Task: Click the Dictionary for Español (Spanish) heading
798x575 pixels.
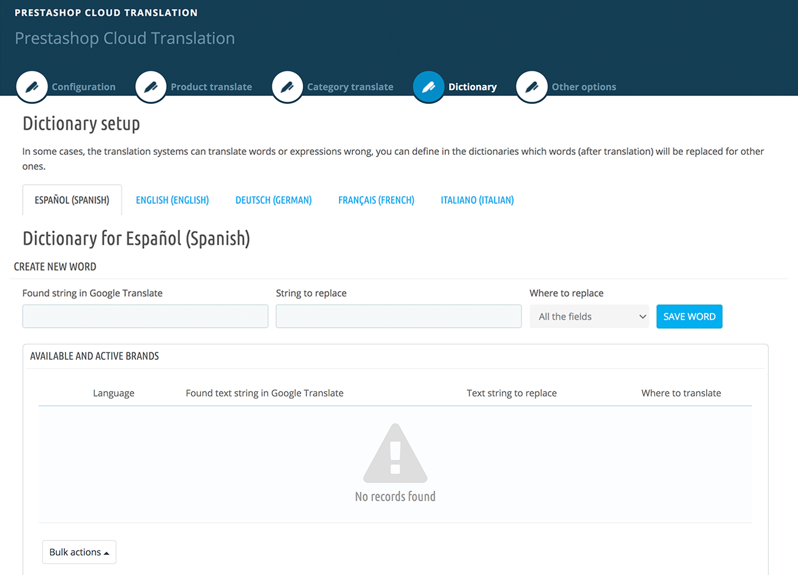Action: (x=136, y=239)
